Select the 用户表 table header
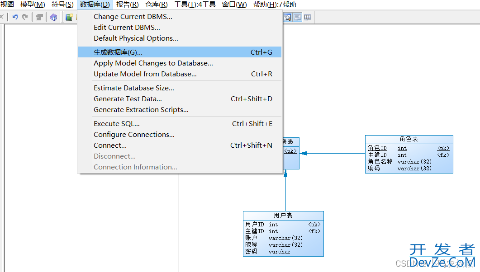This screenshot has height=272, width=480. 283,216
